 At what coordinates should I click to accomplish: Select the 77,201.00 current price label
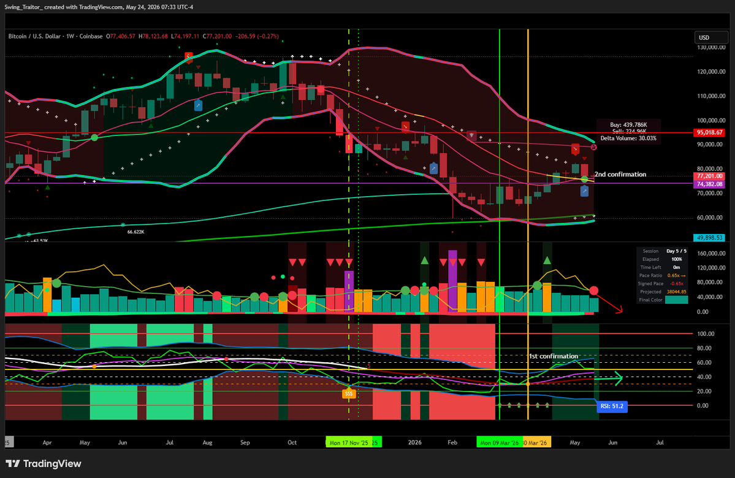tap(709, 176)
